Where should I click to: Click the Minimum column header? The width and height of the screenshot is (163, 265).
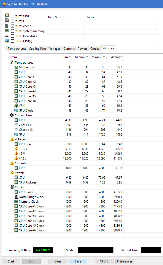pos(81,57)
